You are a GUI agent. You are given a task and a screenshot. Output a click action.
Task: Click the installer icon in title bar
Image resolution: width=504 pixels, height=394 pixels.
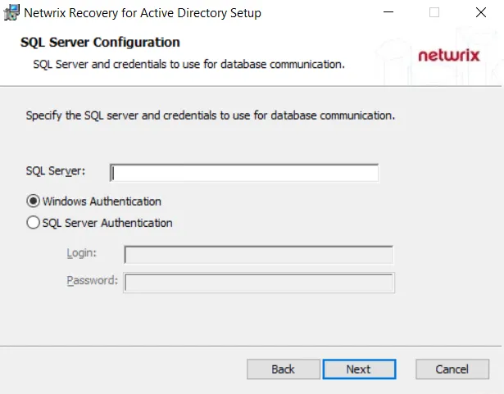pyautogui.click(x=11, y=13)
